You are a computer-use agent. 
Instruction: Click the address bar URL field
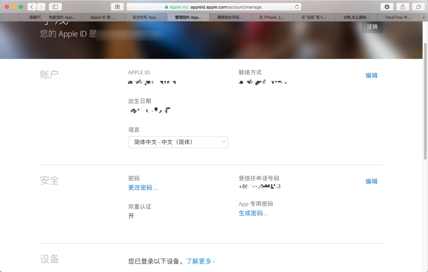(213, 7)
